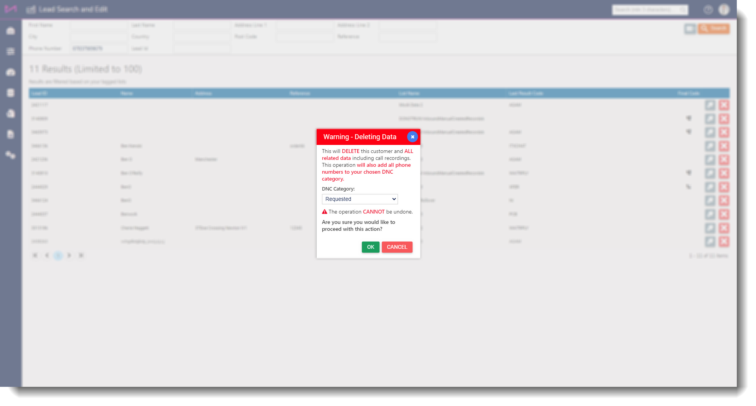
Task: Click the round help icon beside the avatar
Action: [x=708, y=10]
